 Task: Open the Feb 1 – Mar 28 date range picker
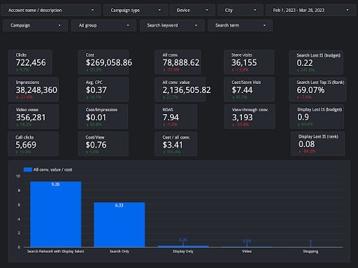click(311, 10)
